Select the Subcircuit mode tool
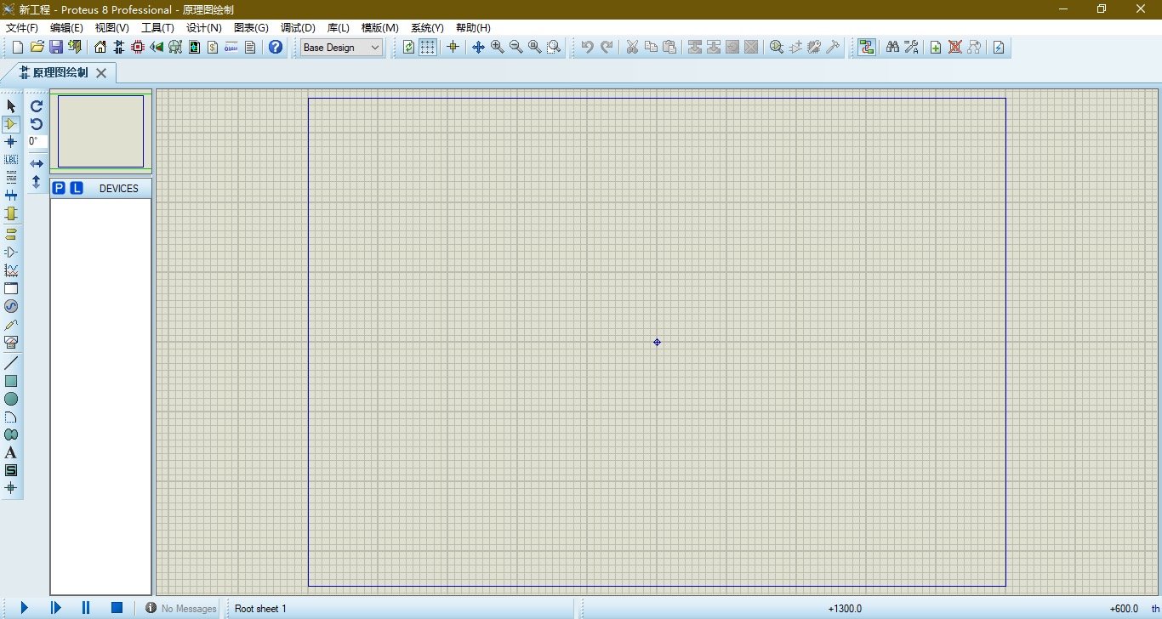This screenshot has width=1162, height=619. coord(11,213)
